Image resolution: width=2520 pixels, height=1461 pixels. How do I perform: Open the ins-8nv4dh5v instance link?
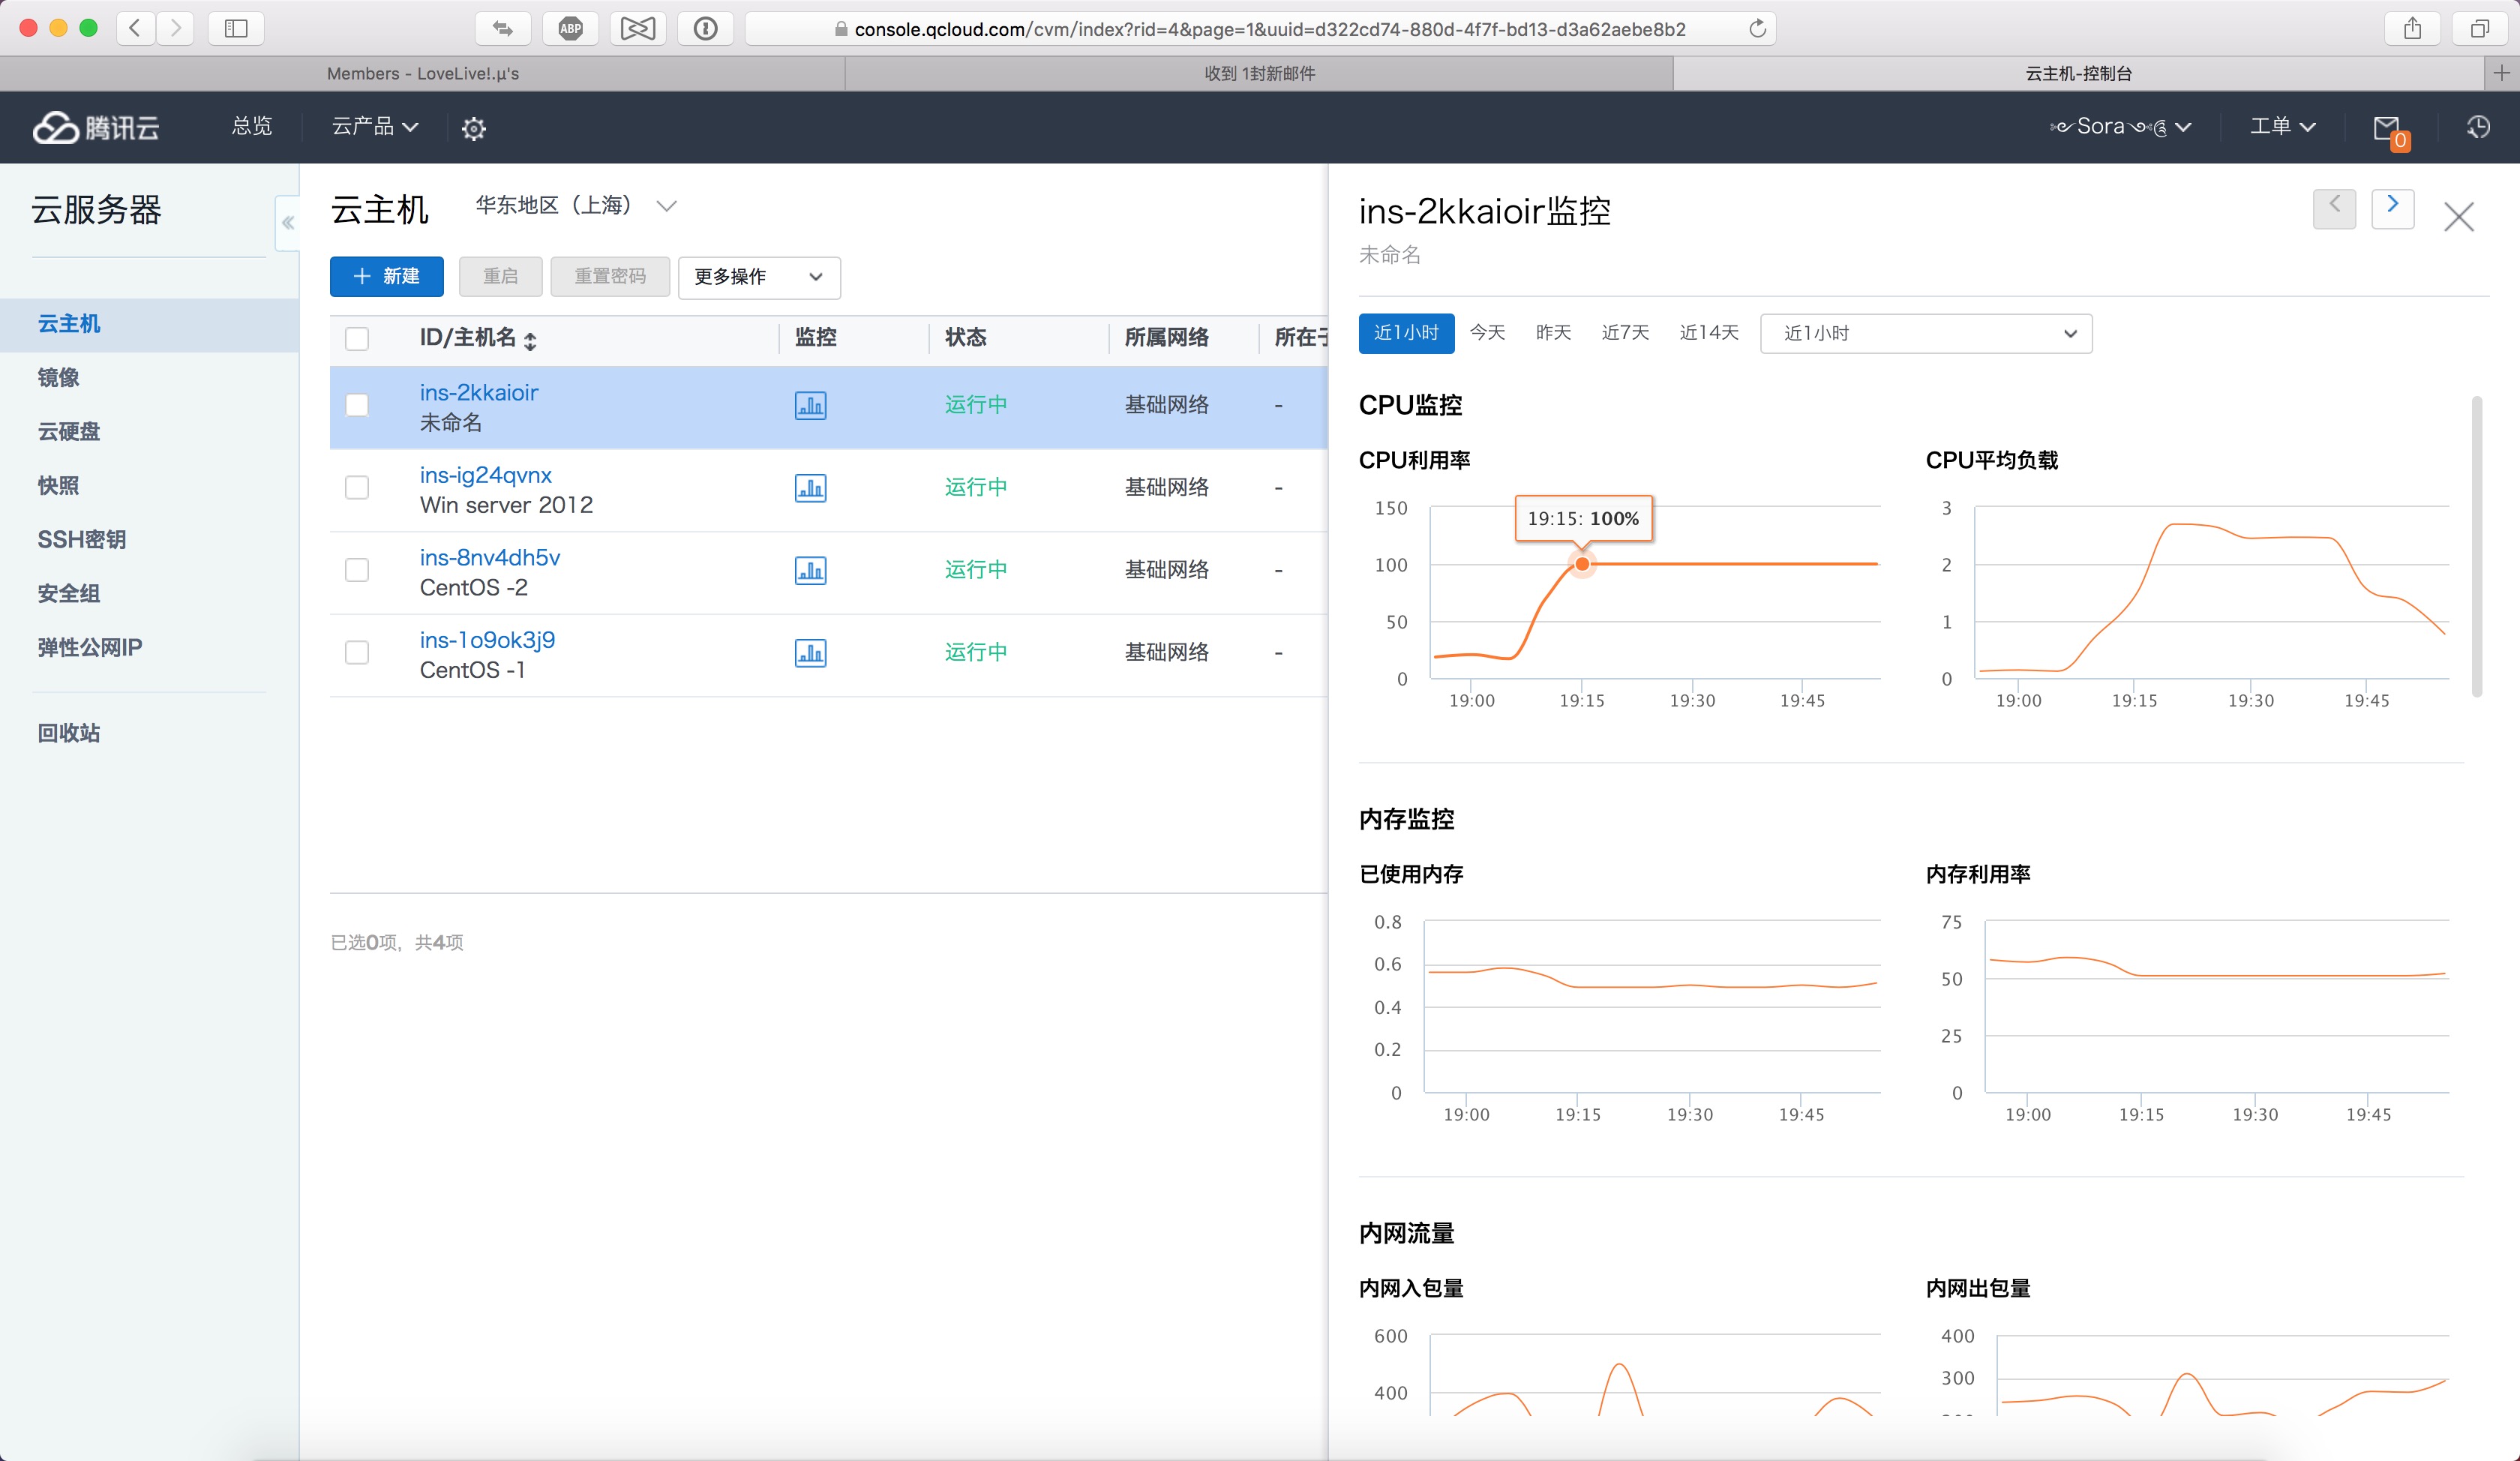(x=489, y=557)
